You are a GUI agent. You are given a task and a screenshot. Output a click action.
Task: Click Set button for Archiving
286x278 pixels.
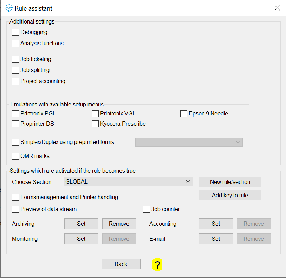click(x=81, y=224)
